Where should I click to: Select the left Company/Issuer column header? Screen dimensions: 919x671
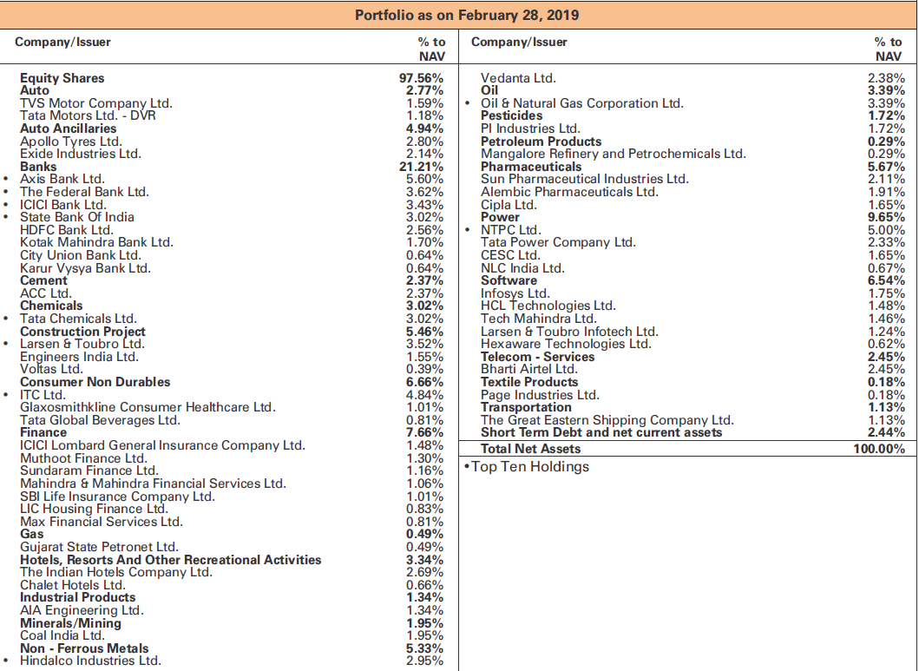point(63,42)
